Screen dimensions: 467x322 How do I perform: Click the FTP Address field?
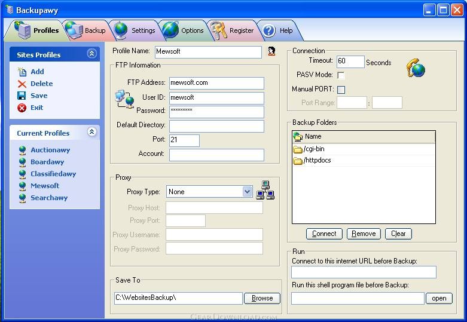216,83
